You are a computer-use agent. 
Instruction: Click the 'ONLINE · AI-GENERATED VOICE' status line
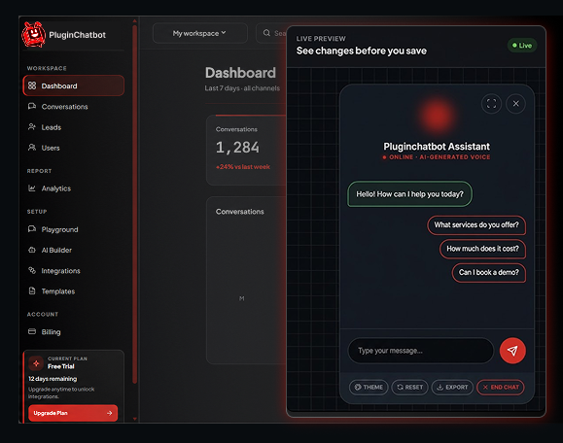click(437, 157)
